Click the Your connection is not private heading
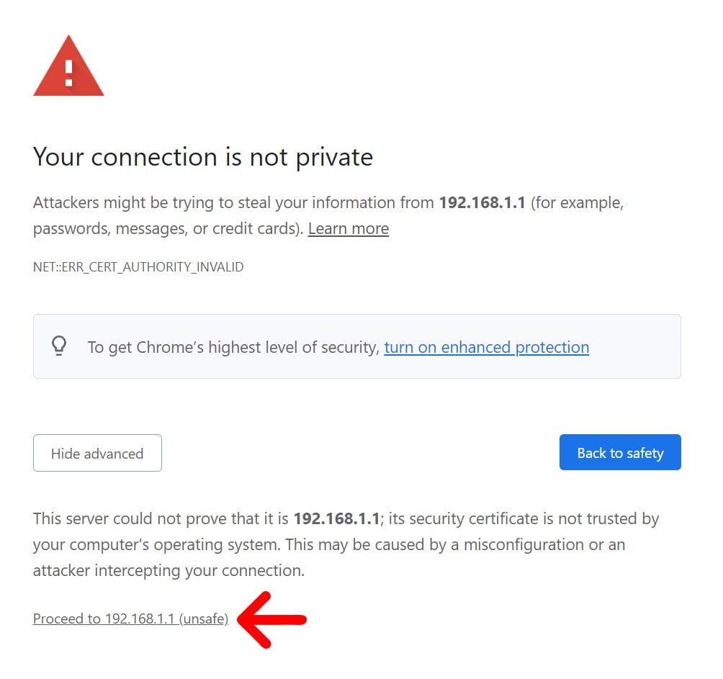Image resolution: width=723 pixels, height=679 pixels. [x=203, y=157]
